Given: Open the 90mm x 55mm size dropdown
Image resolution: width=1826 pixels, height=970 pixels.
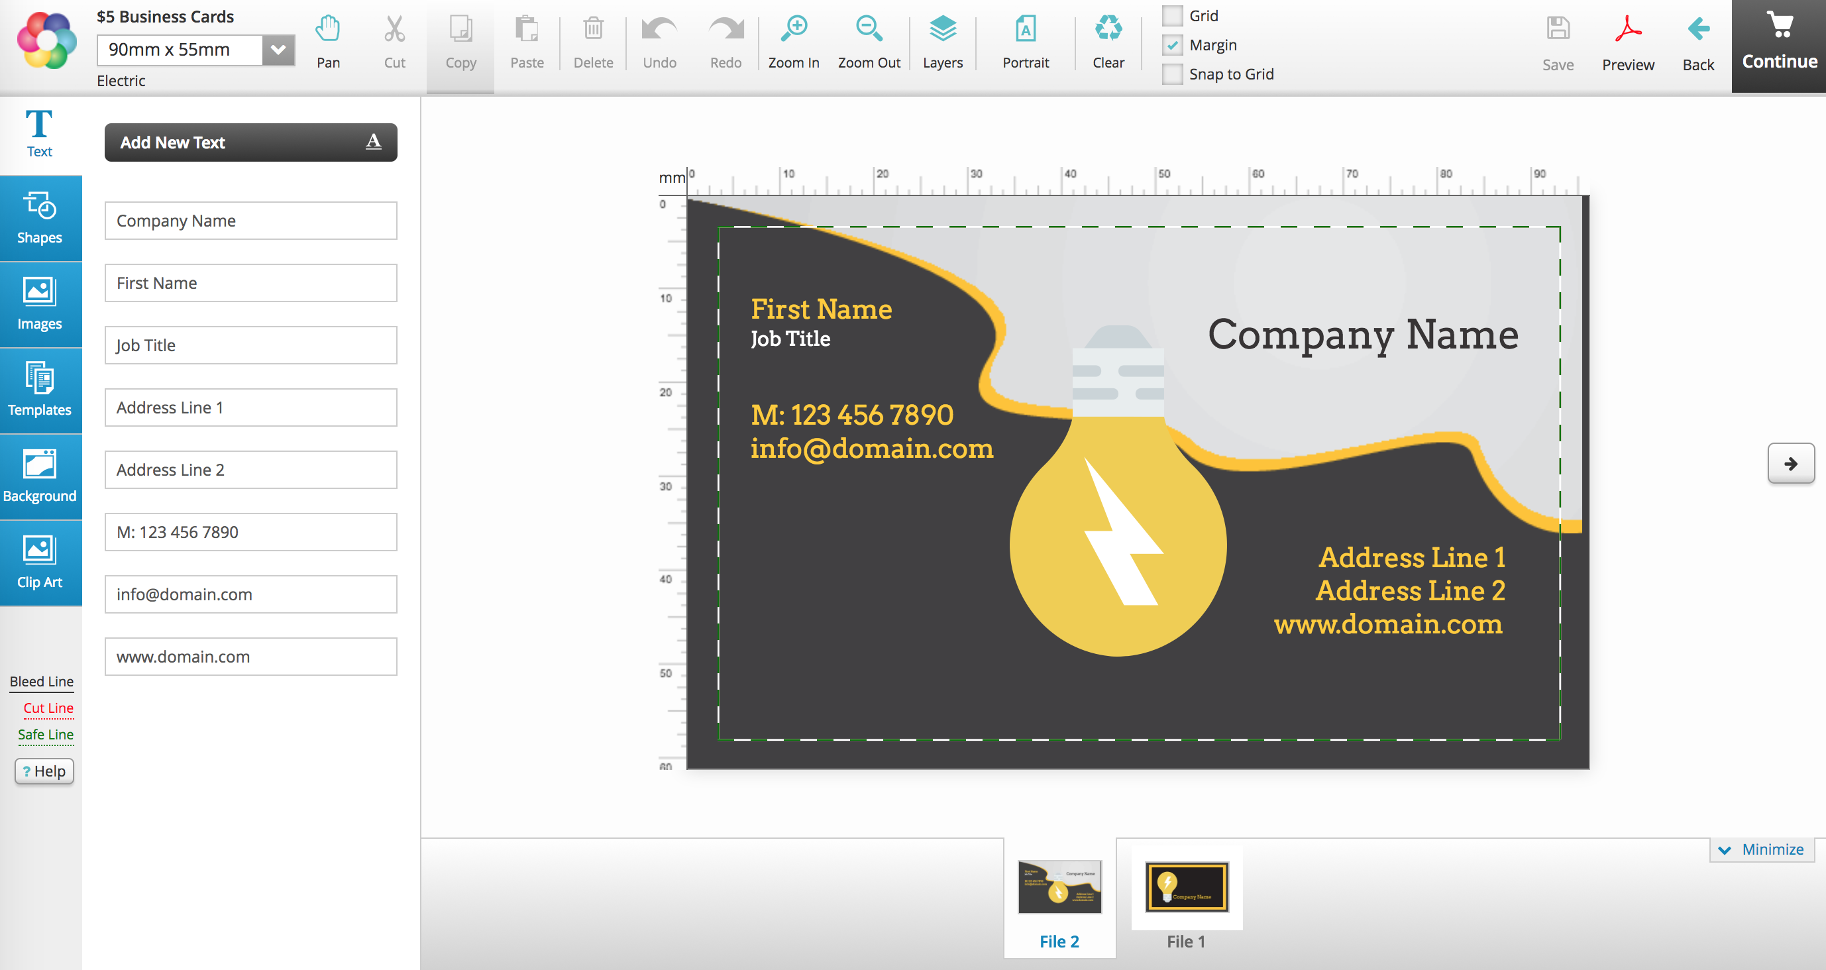Looking at the screenshot, I should 278,50.
